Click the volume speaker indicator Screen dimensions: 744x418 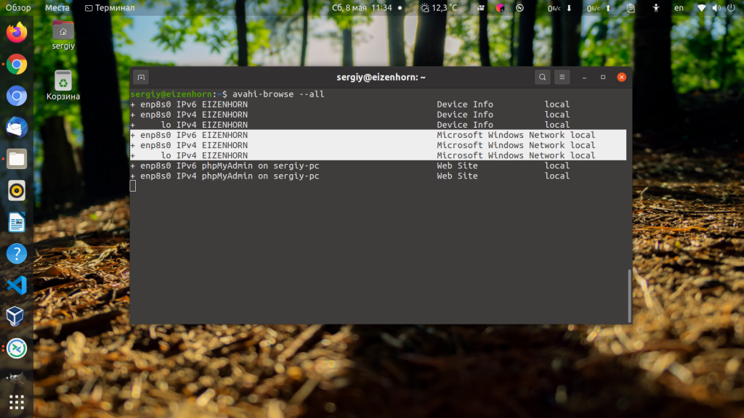click(x=716, y=7)
